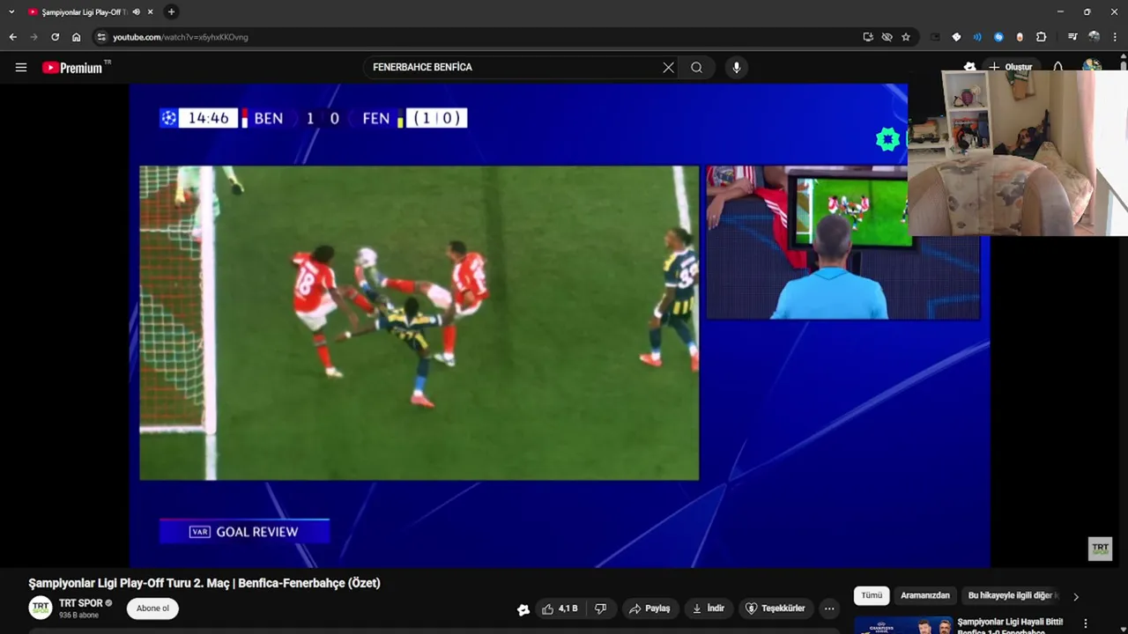Open the media controls playlist icon
The image size is (1128, 634).
coord(1072,37)
